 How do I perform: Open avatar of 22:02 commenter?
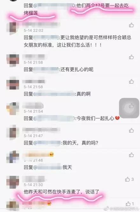13,28
